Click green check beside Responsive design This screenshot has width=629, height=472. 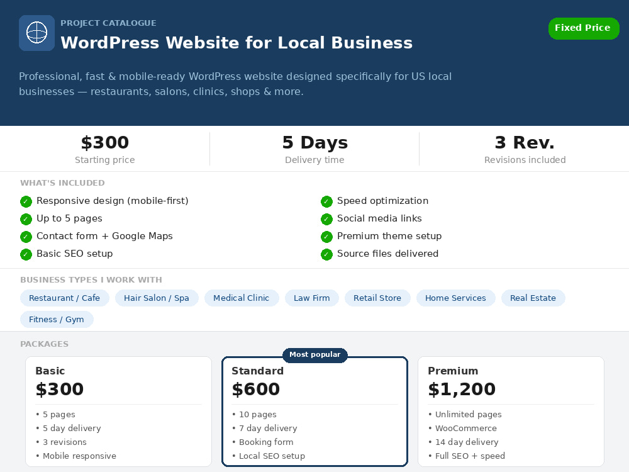coord(26,201)
